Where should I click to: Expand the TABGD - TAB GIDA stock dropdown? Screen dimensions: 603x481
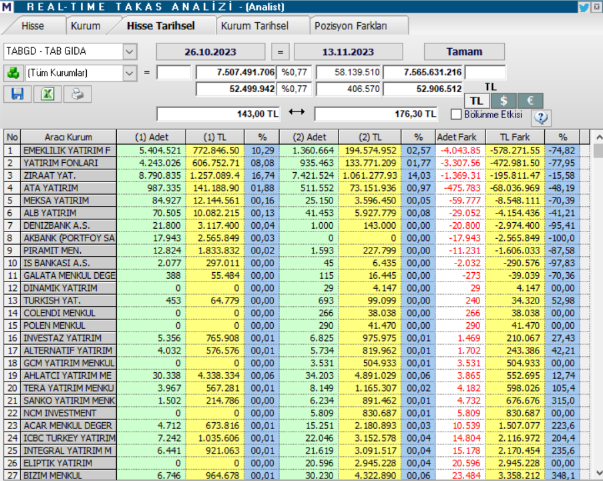130,51
